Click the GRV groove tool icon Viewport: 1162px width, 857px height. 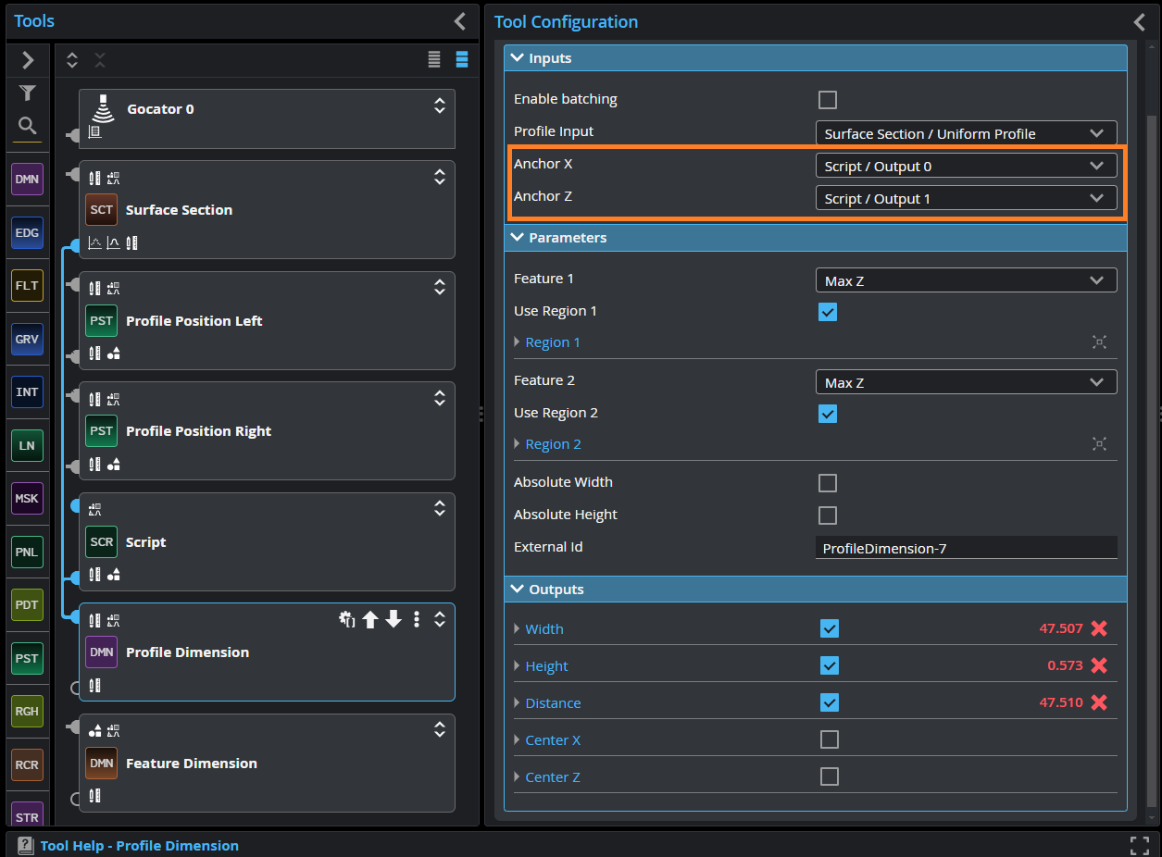(x=27, y=339)
